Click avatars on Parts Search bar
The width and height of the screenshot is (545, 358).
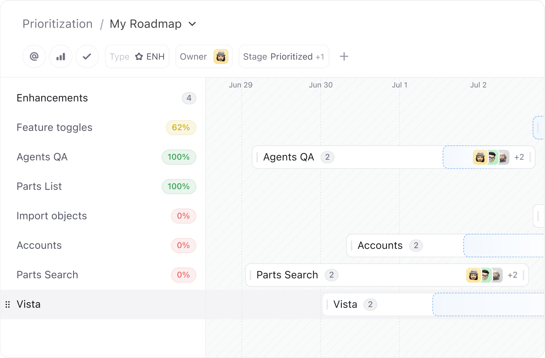coord(484,275)
